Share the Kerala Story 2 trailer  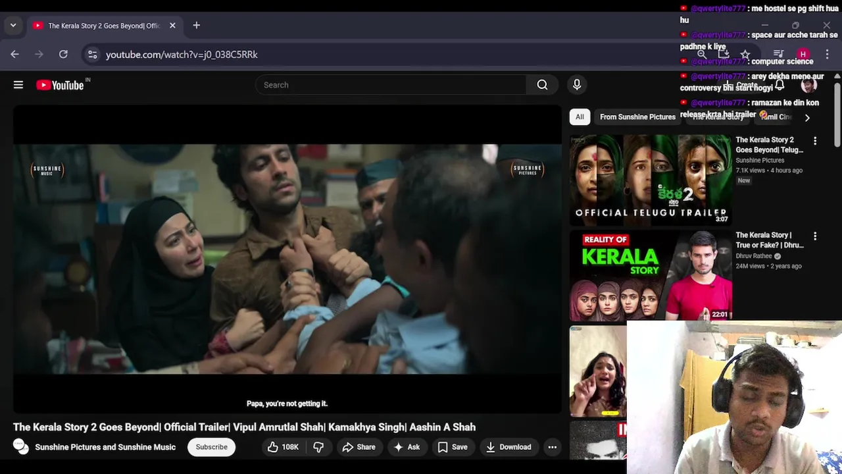[359, 447]
